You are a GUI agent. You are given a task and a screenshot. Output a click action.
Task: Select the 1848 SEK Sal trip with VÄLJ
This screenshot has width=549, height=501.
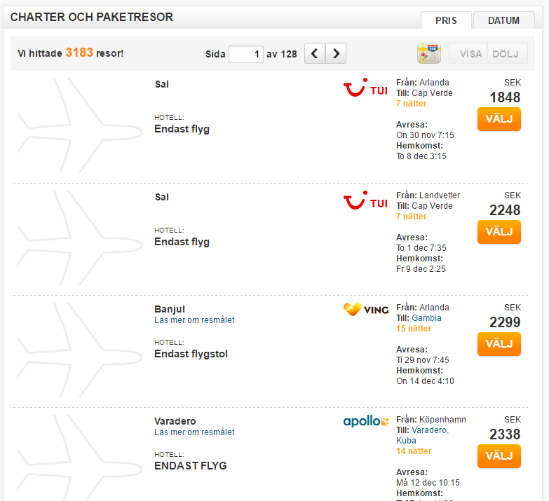click(x=499, y=119)
